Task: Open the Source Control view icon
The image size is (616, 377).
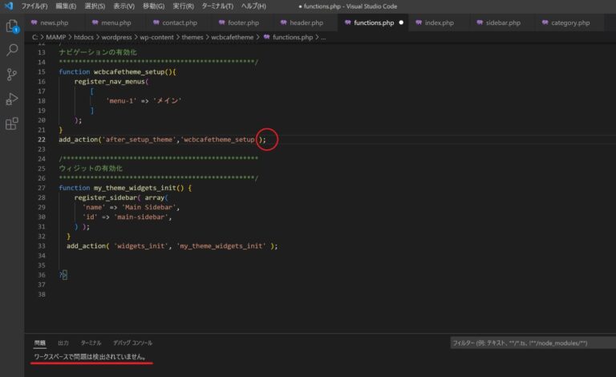Action: (x=12, y=75)
